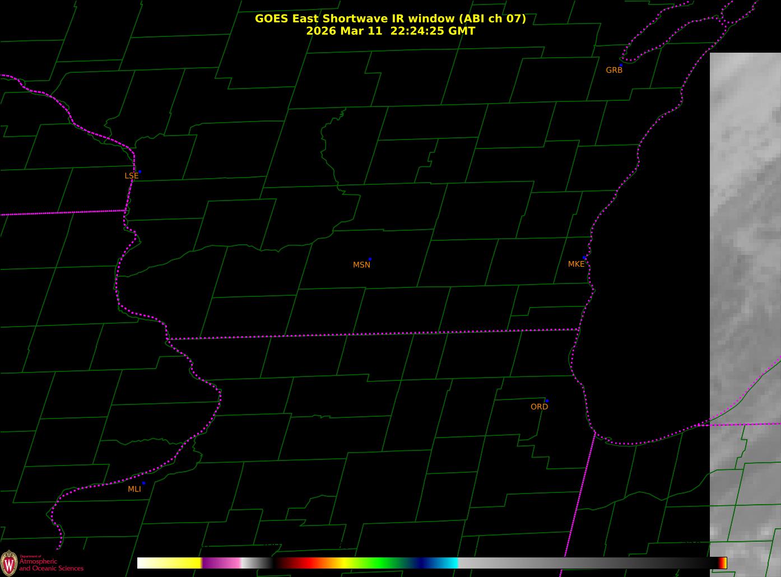Click the gray satellite imagery strip
Image resolution: width=781 pixels, height=577 pixels.
click(745, 315)
